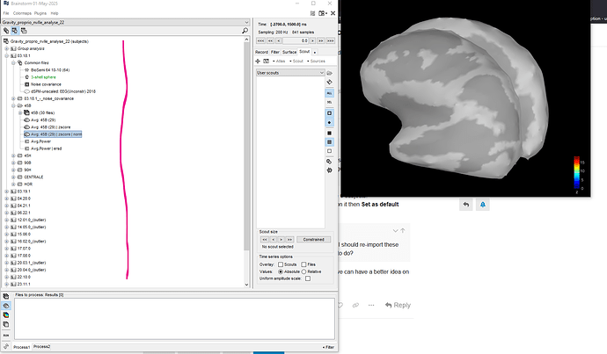Viewport: 607px width, 354px height.
Task: Select the anatomy view icon in database toolbar
Action: pyautogui.click(x=6, y=31)
